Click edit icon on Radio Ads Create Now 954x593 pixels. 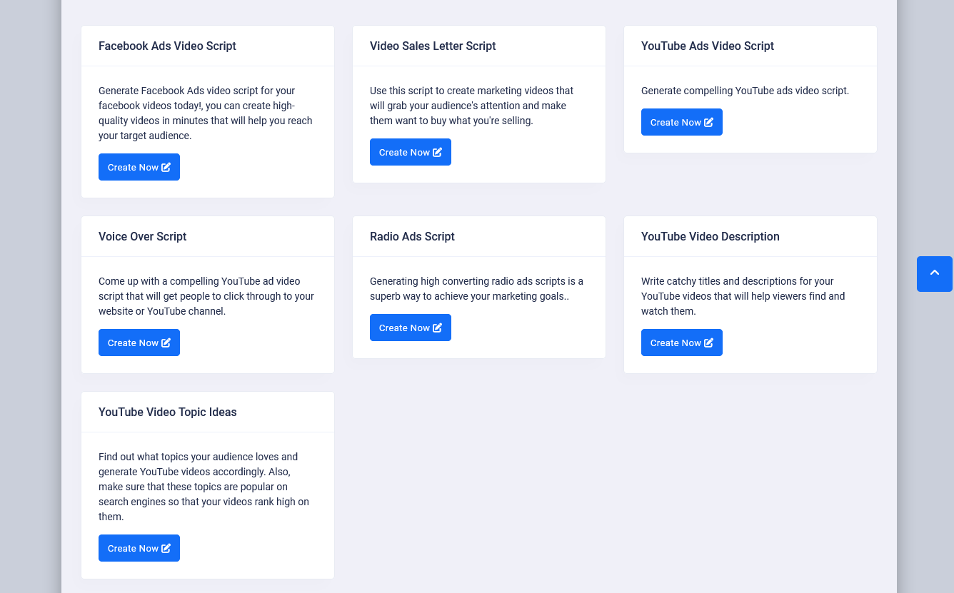[x=438, y=328]
